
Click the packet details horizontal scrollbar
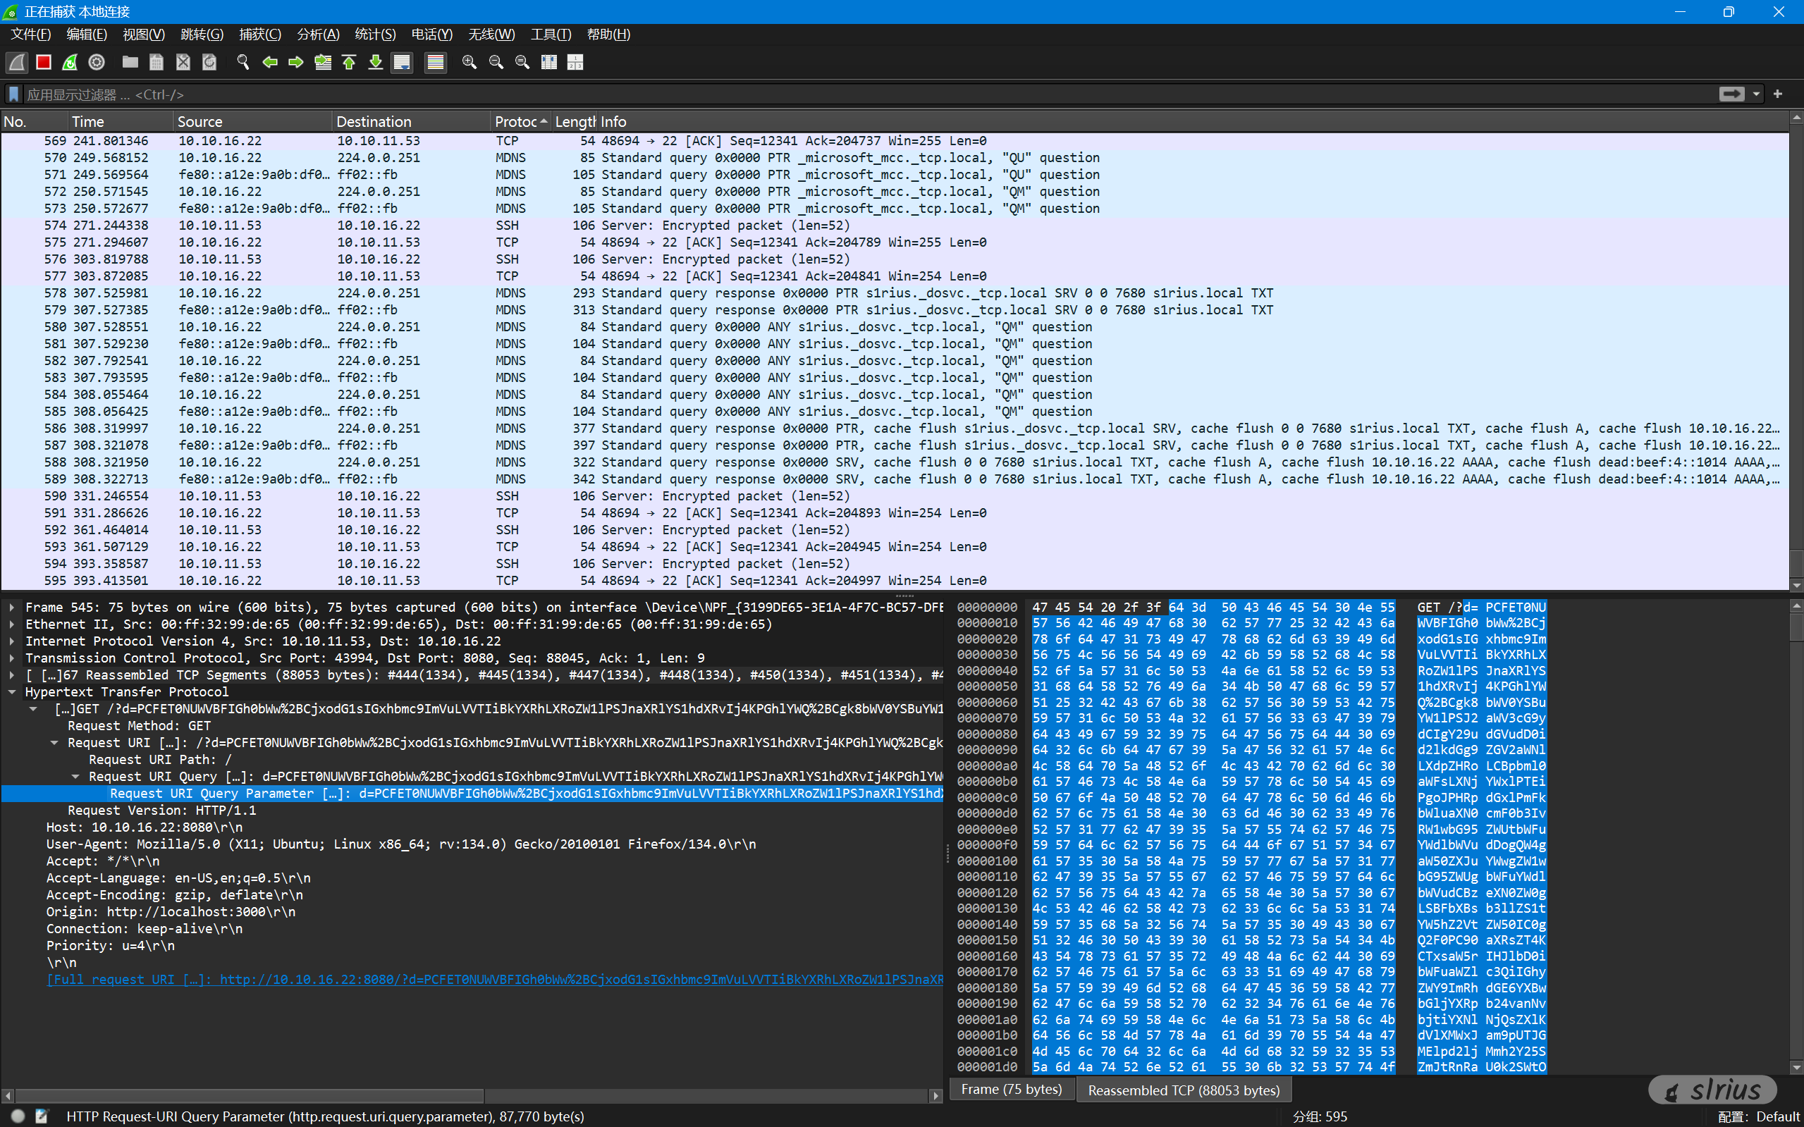coord(250,1096)
